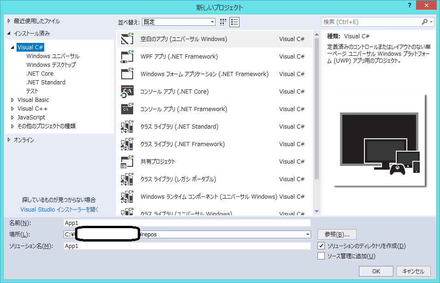Select 共有プロジェクト template
Image resolution: width=440 pixels, height=283 pixels.
(x=214, y=161)
